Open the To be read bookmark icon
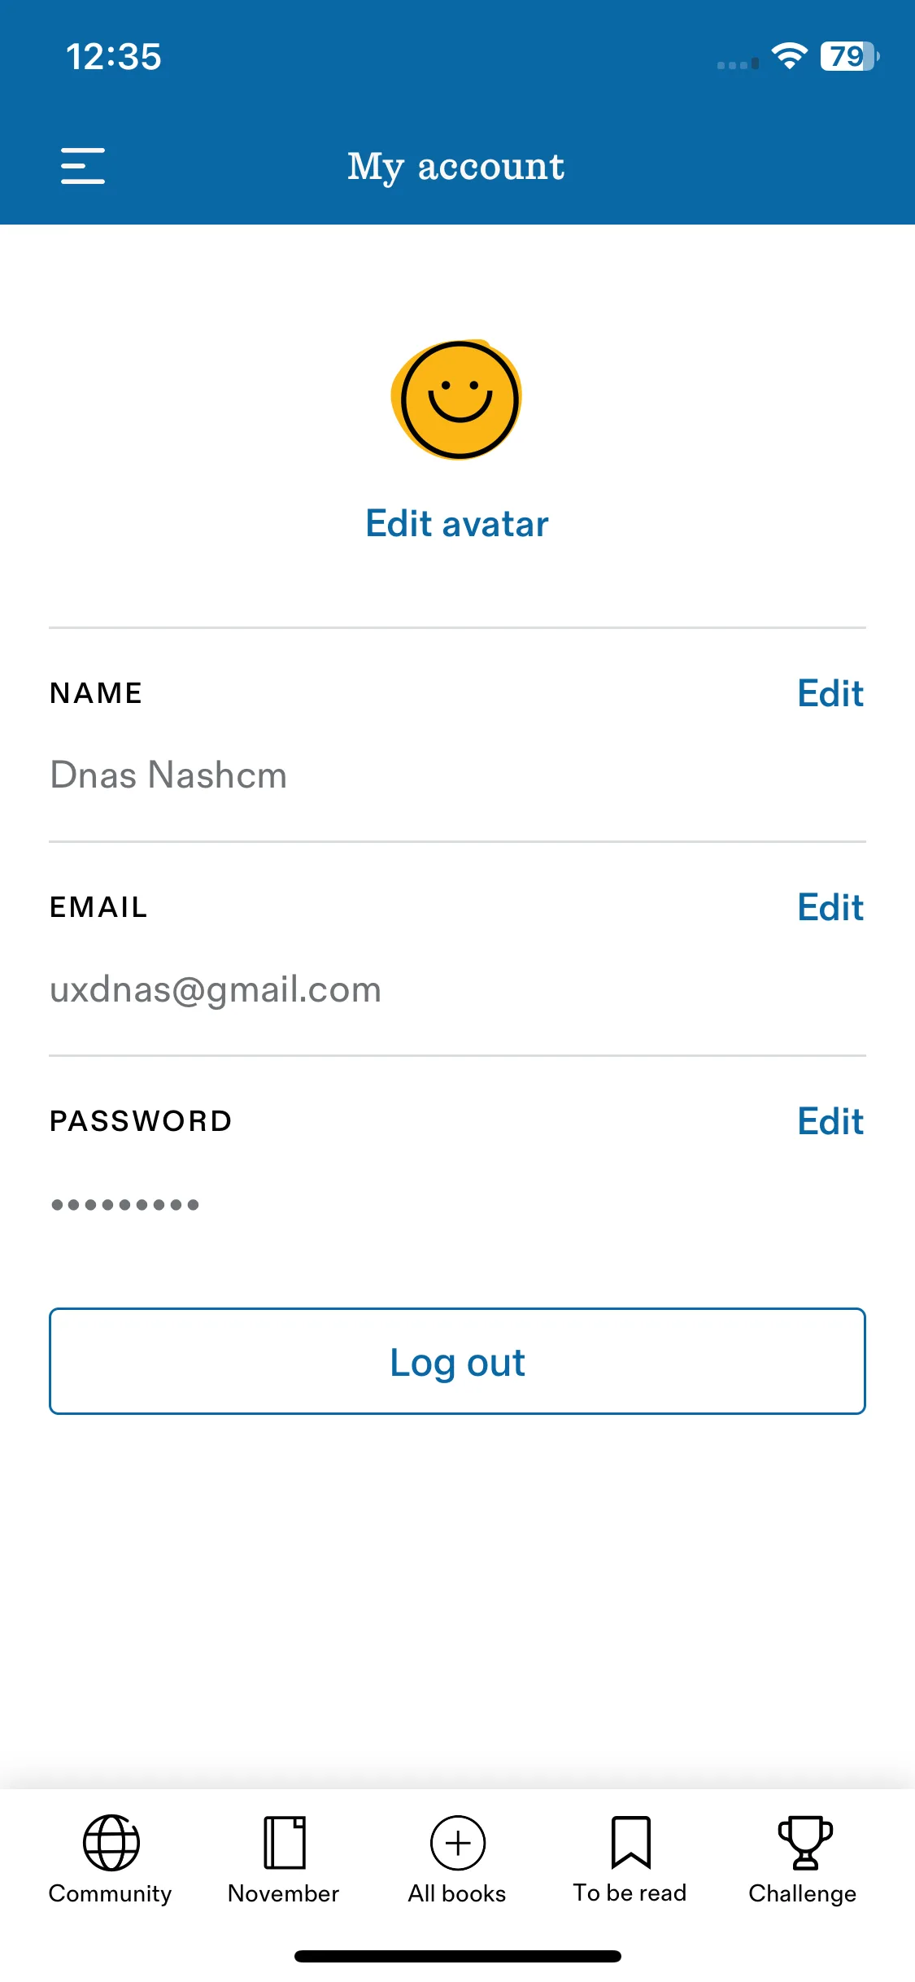Screen dimensions: 915x1982 pos(631,1843)
